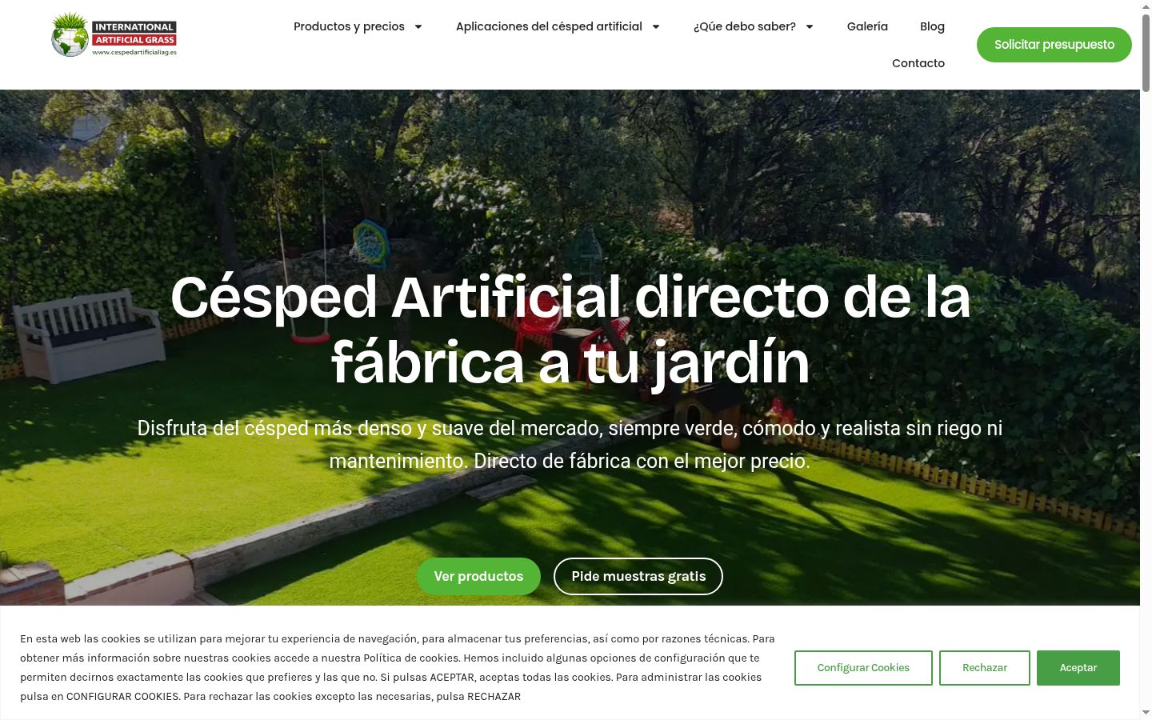Image resolution: width=1152 pixels, height=720 pixels.
Task: Click the page scrollbar up arrow
Action: (1146, 6)
